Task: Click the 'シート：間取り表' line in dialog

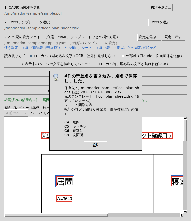Action: tap(78, 105)
